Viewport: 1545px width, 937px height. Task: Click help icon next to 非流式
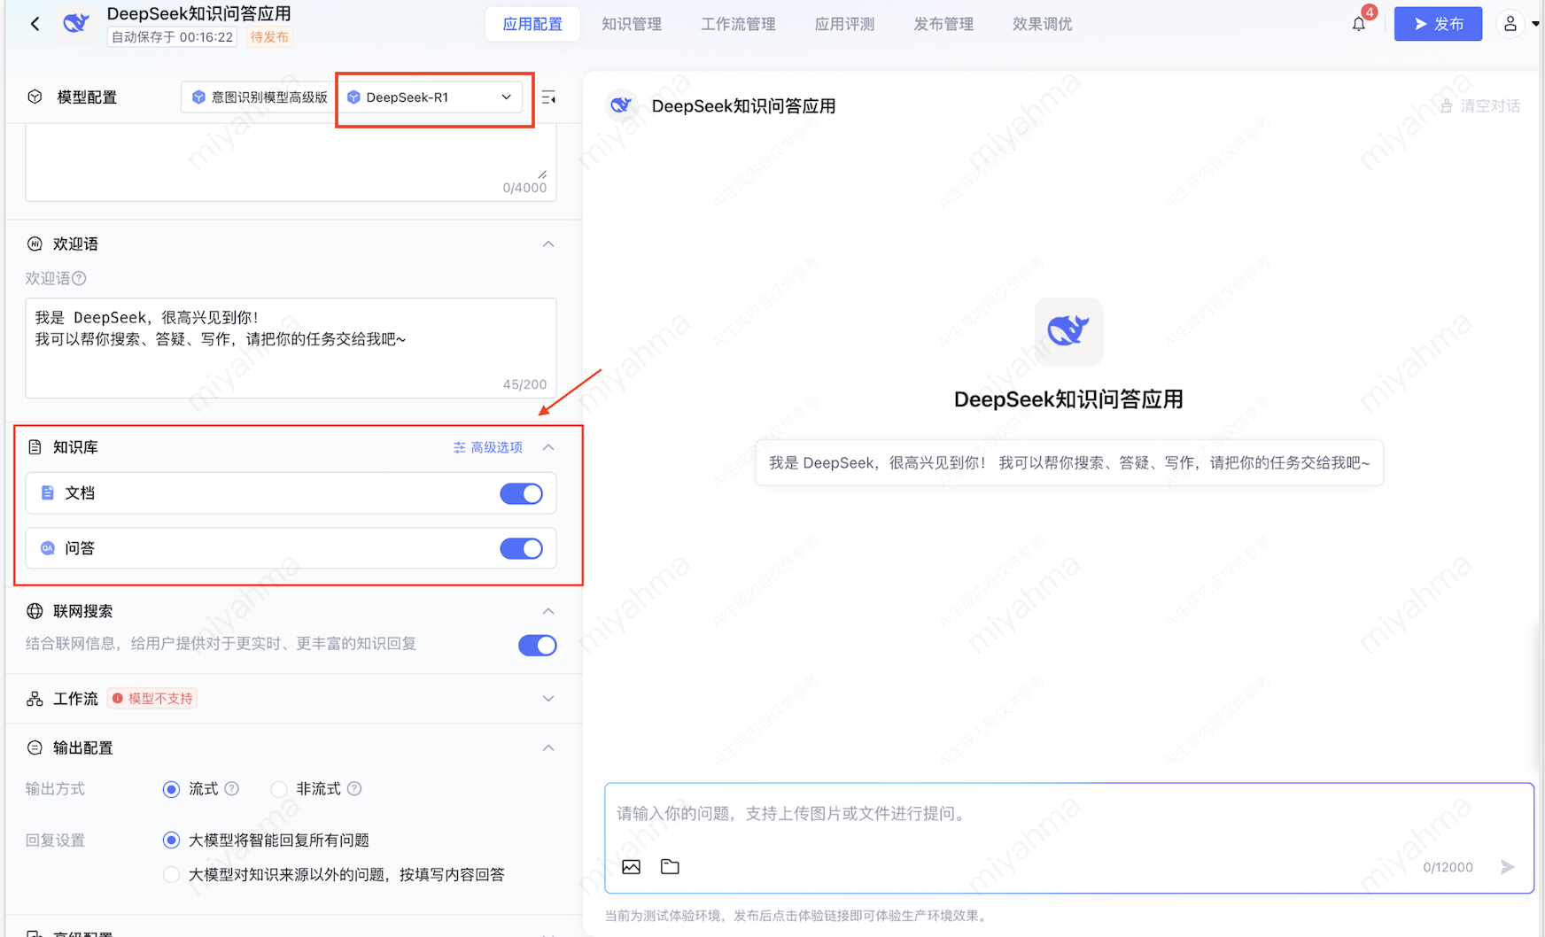354,788
